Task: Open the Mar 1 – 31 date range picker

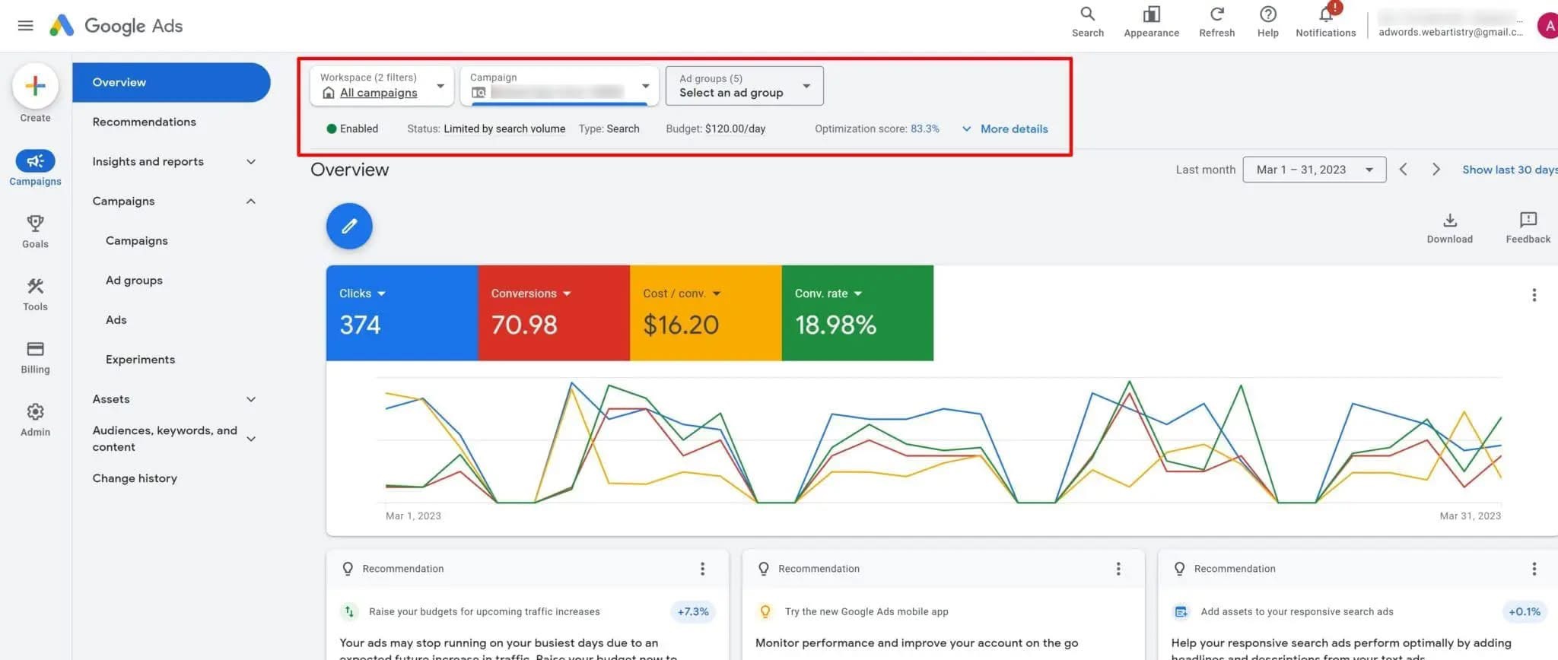Action: click(x=1314, y=170)
